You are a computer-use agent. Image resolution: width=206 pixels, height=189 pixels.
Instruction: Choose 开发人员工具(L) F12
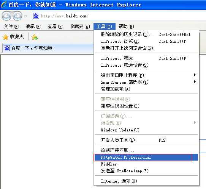click(x=146, y=140)
